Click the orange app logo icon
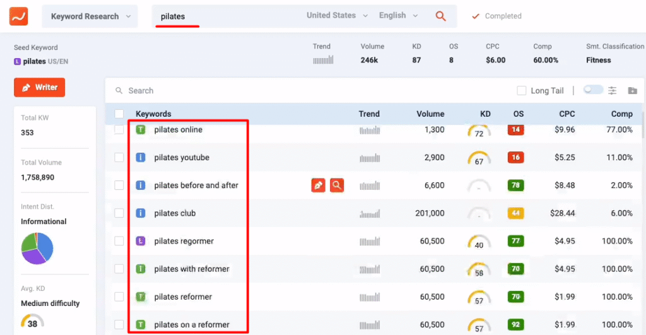Viewport: 646px width, 335px height. (18, 16)
